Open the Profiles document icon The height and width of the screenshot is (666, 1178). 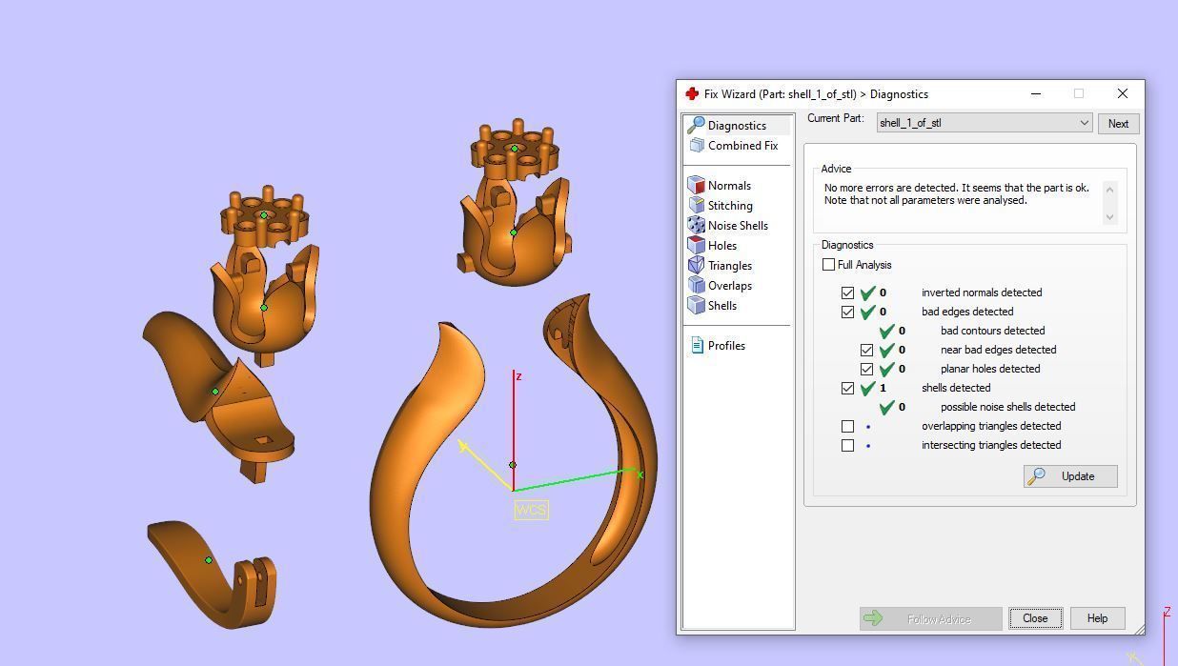click(697, 346)
